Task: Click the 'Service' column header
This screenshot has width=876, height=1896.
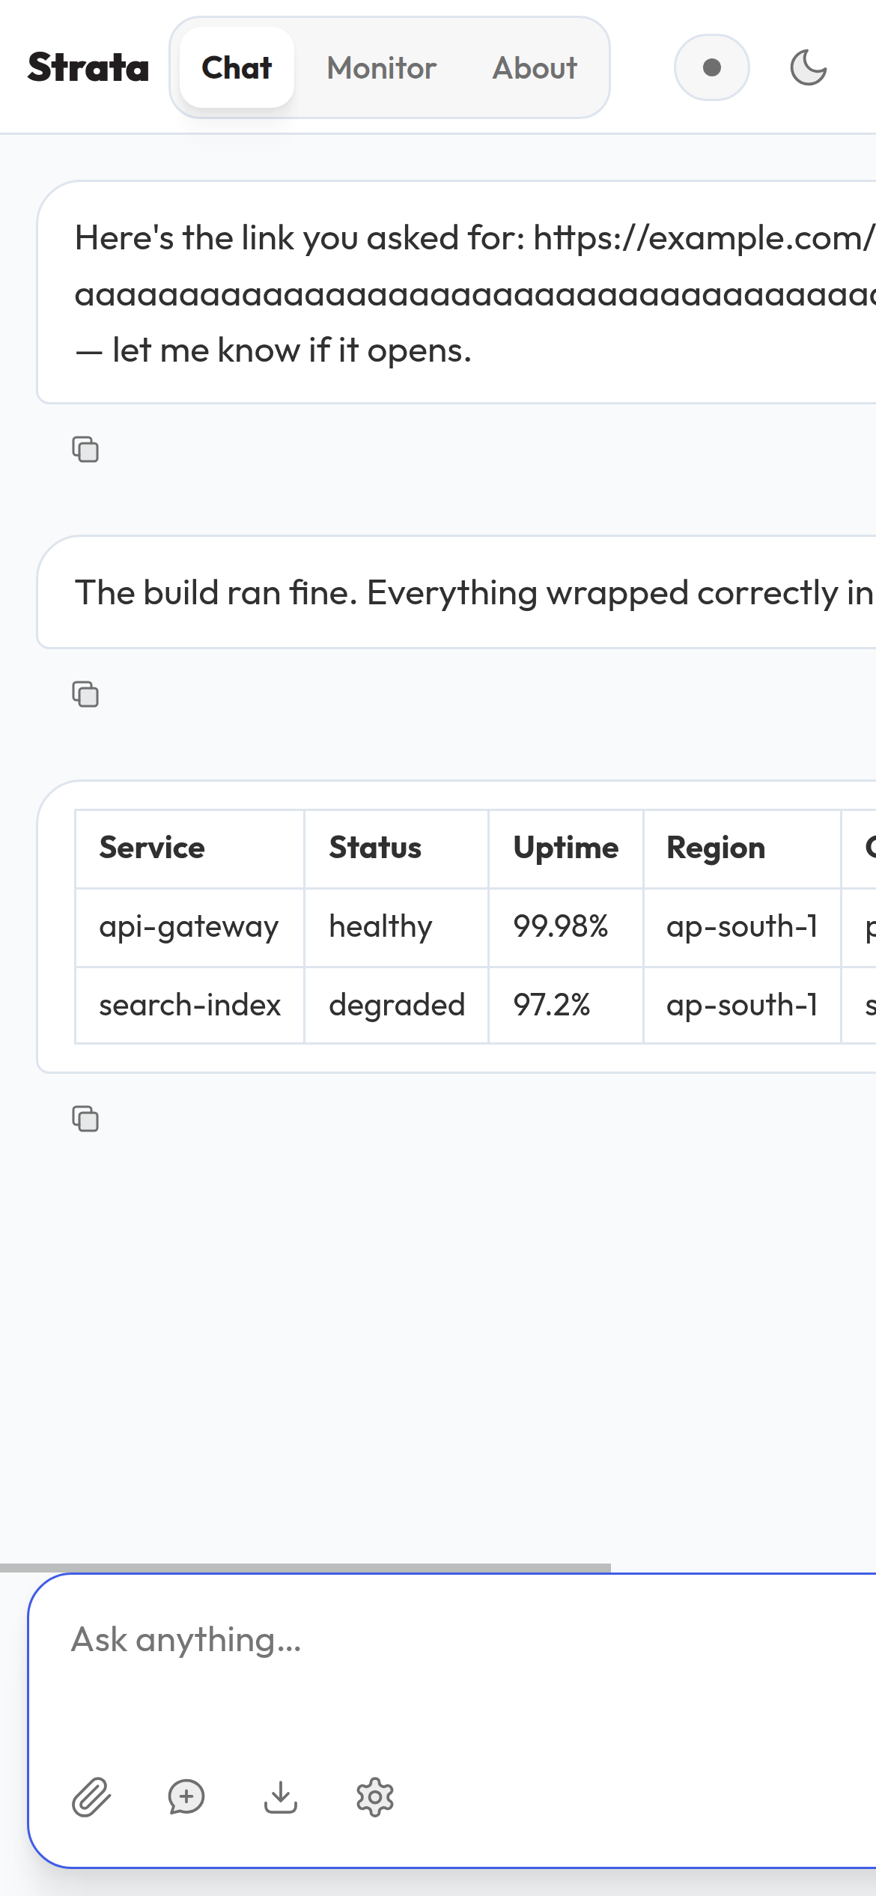Action: point(189,848)
